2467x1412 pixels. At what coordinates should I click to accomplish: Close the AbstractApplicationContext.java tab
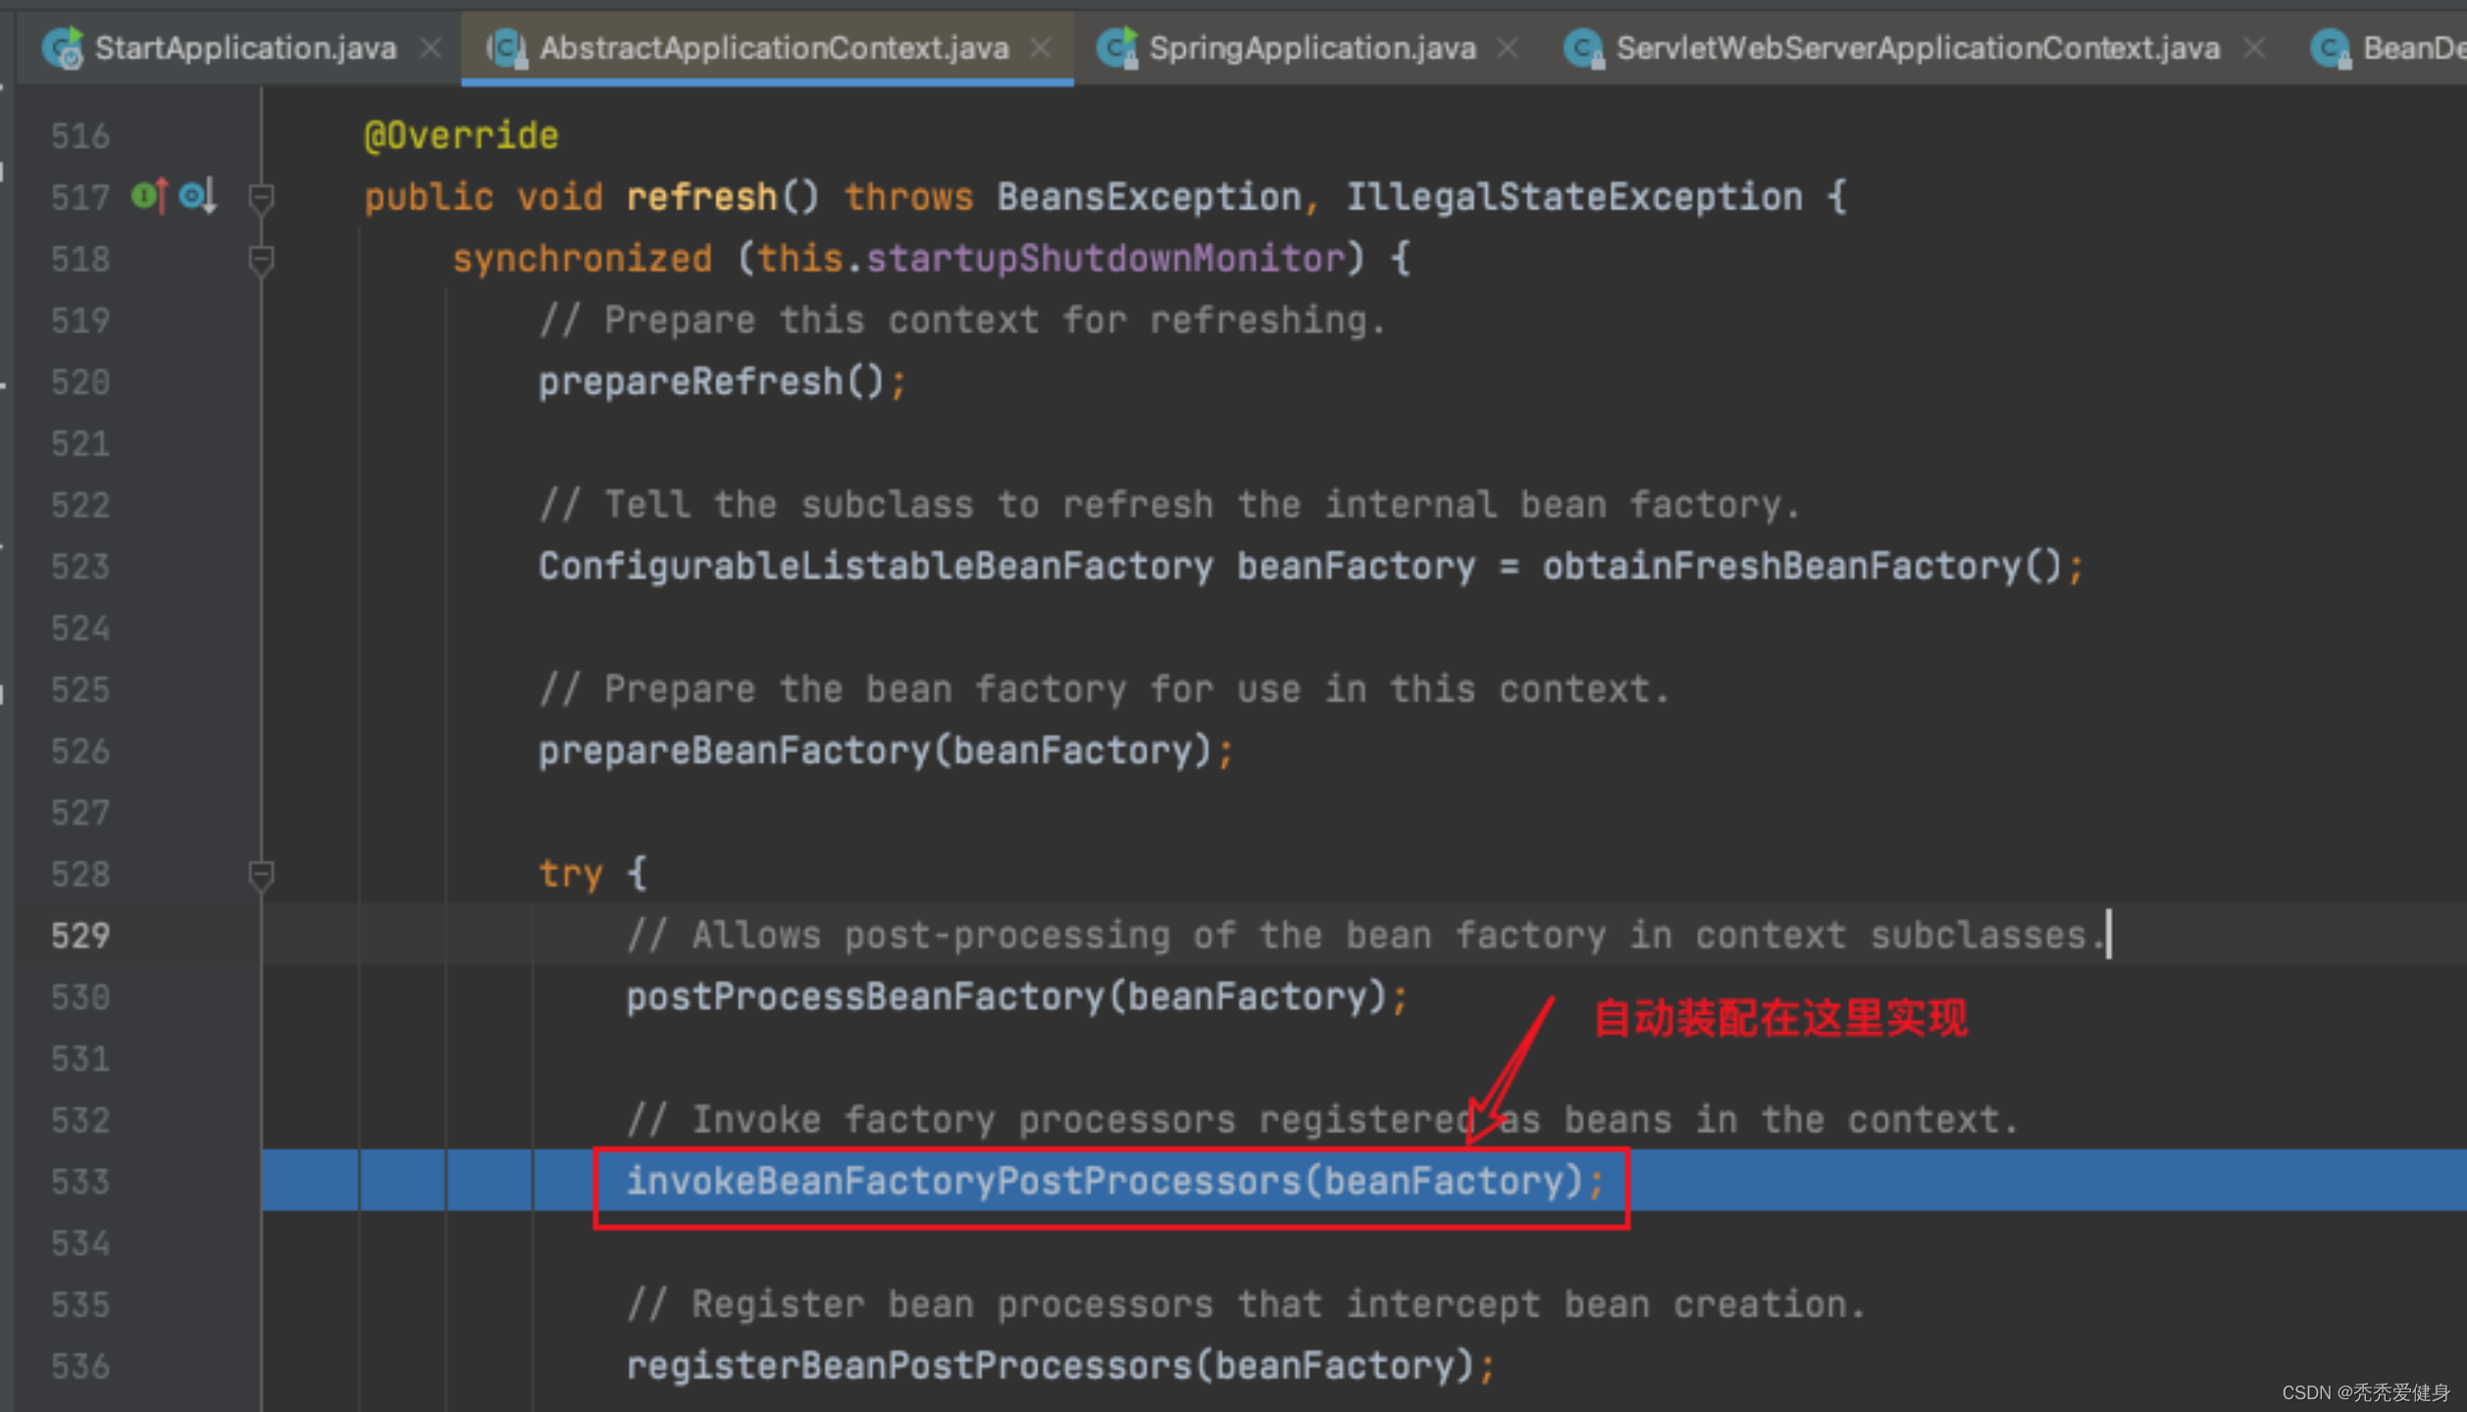click(x=1041, y=47)
